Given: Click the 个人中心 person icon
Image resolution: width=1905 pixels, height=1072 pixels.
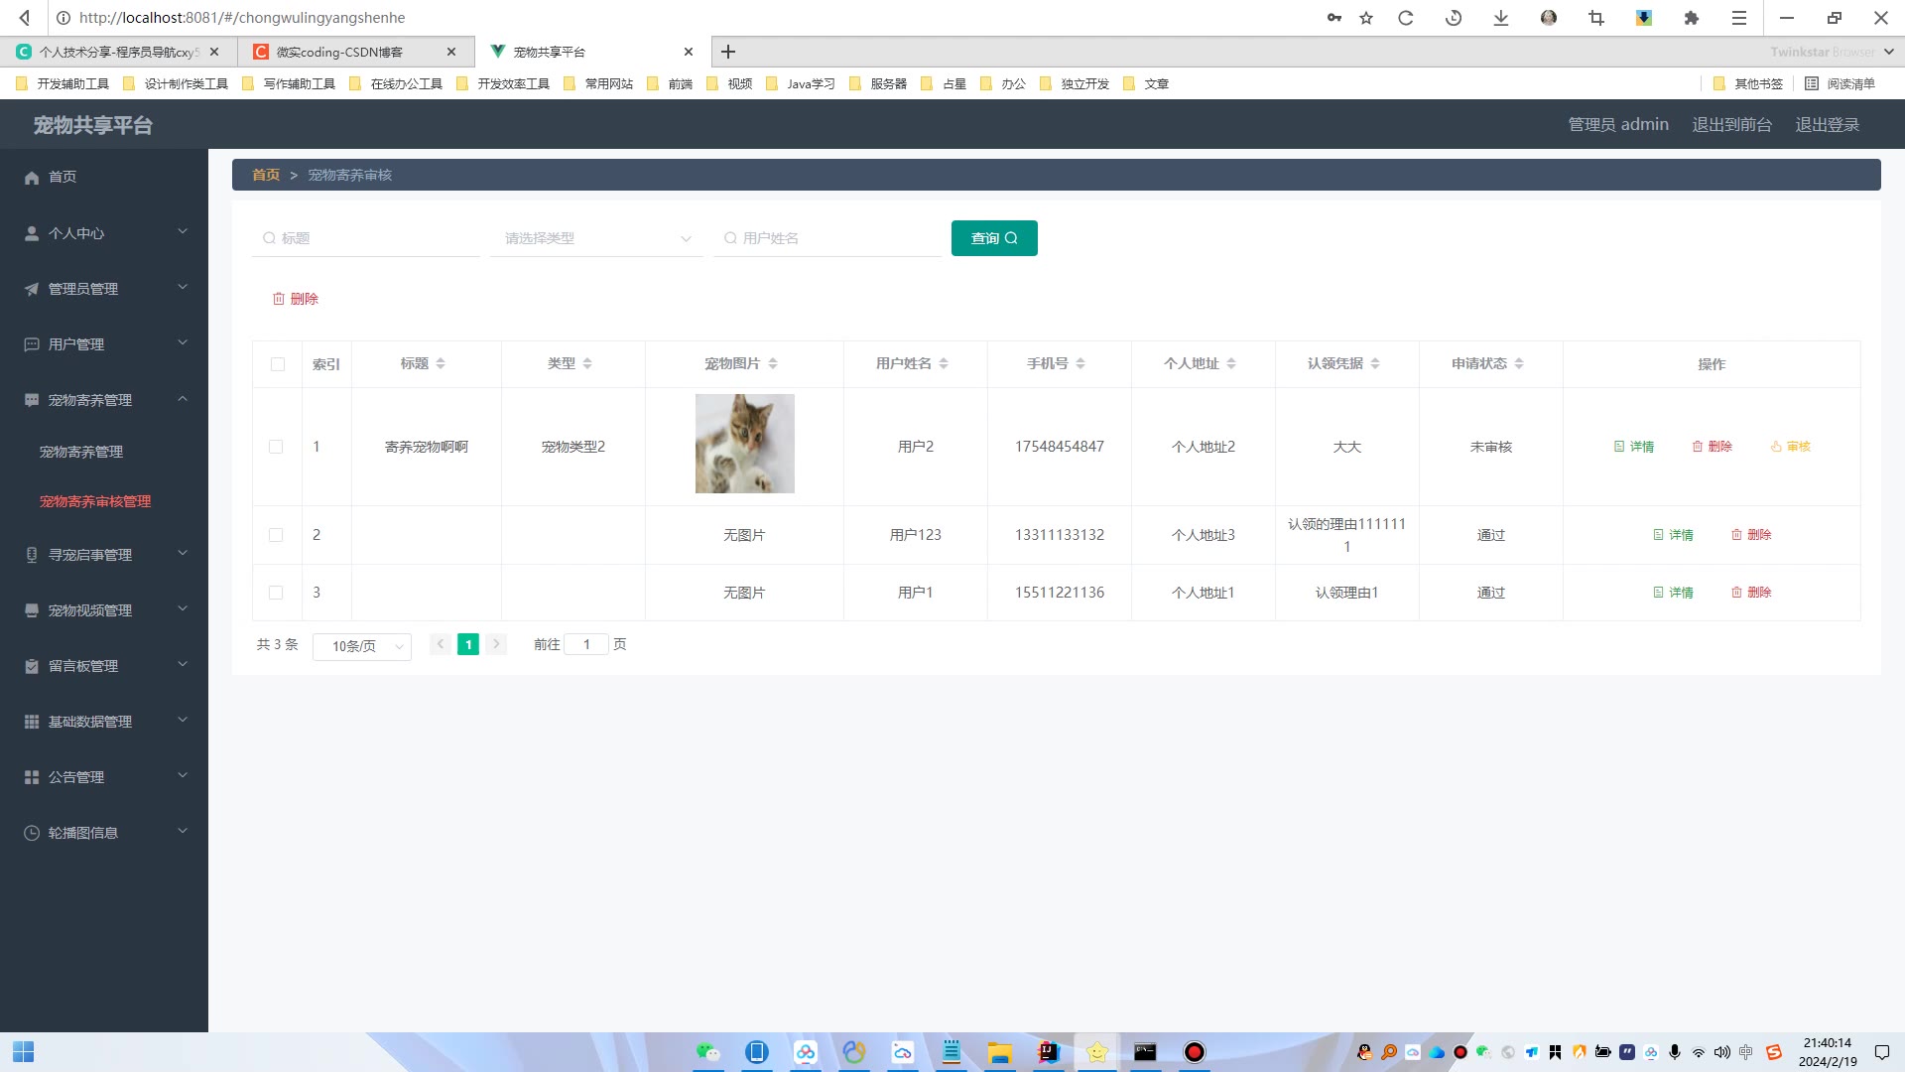Looking at the screenshot, I should tap(32, 233).
